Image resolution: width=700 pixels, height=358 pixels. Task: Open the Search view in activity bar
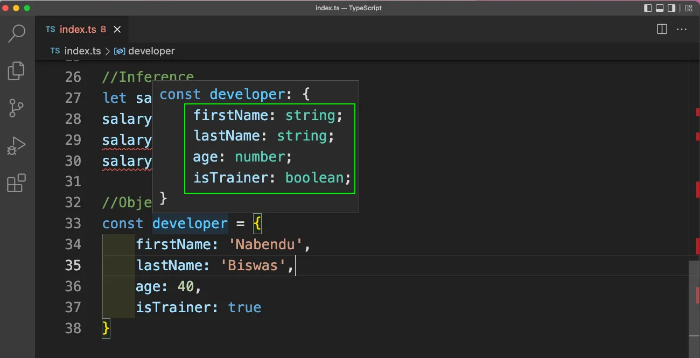17,33
